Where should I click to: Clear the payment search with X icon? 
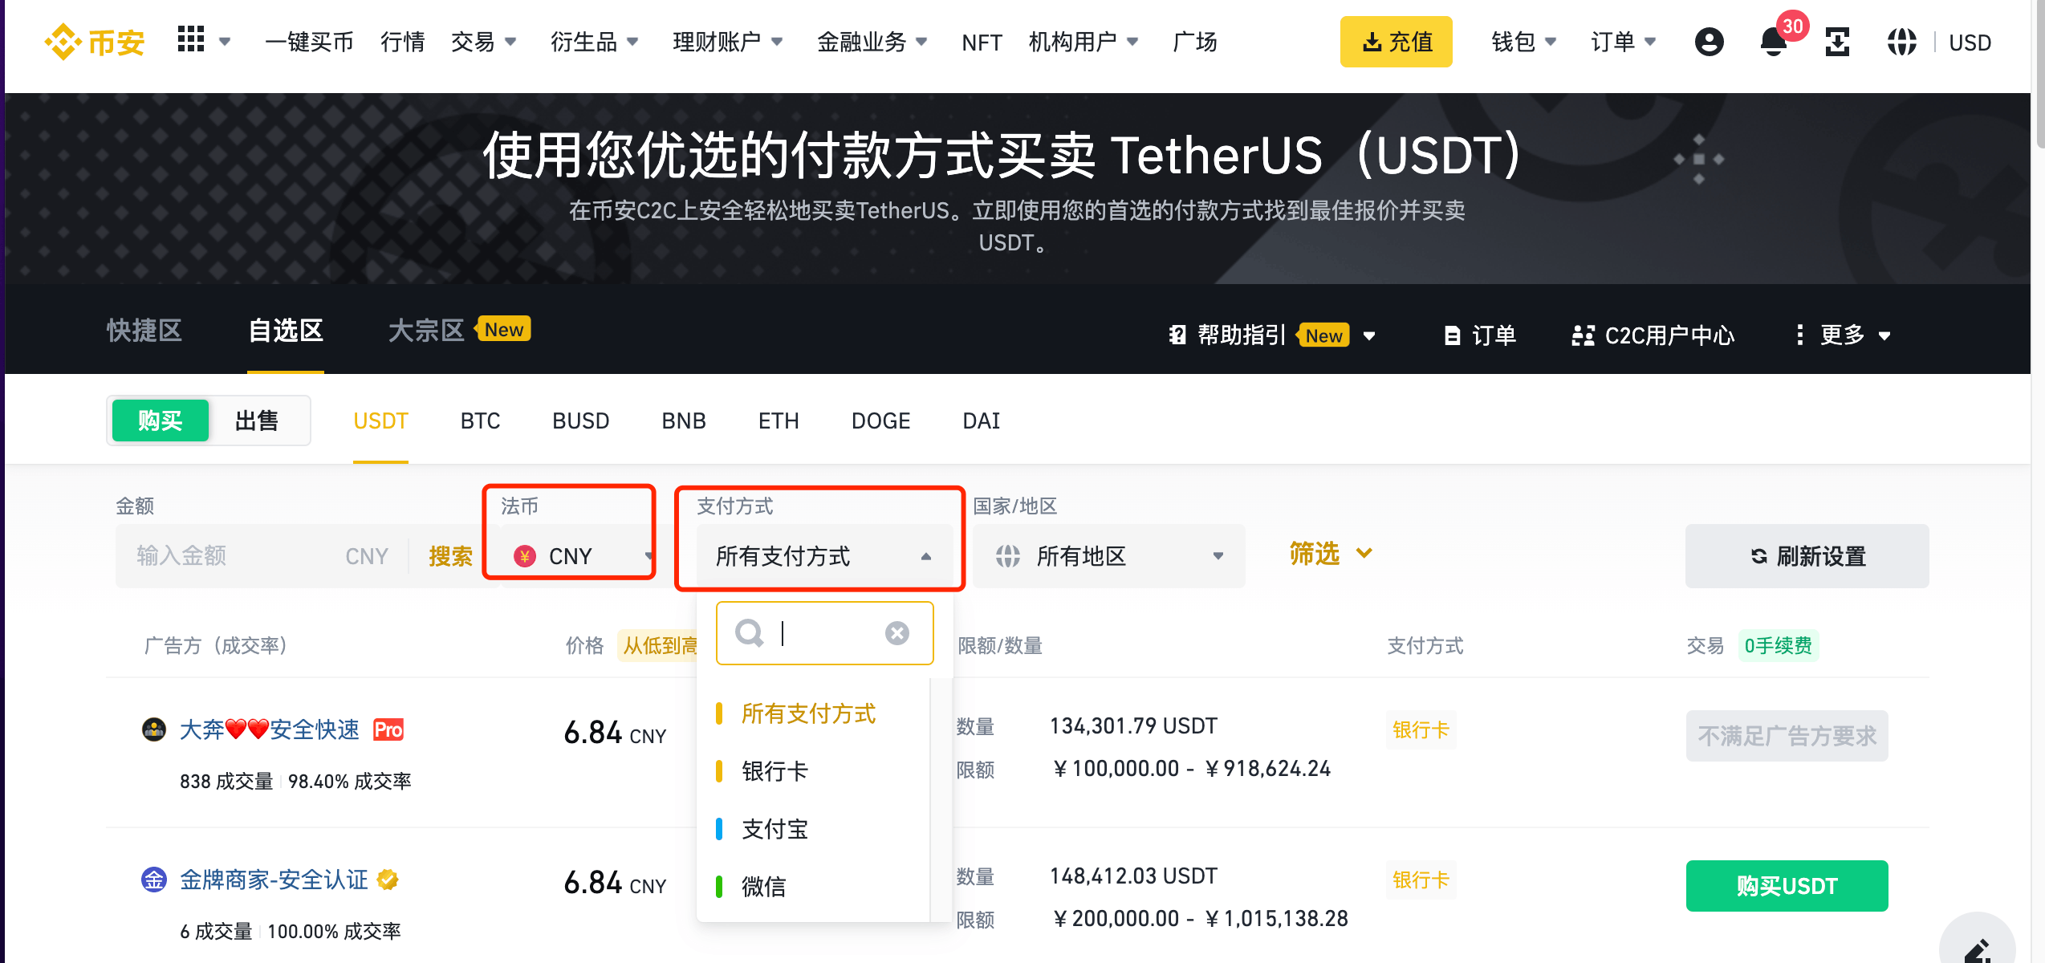(x=896, y=633)
